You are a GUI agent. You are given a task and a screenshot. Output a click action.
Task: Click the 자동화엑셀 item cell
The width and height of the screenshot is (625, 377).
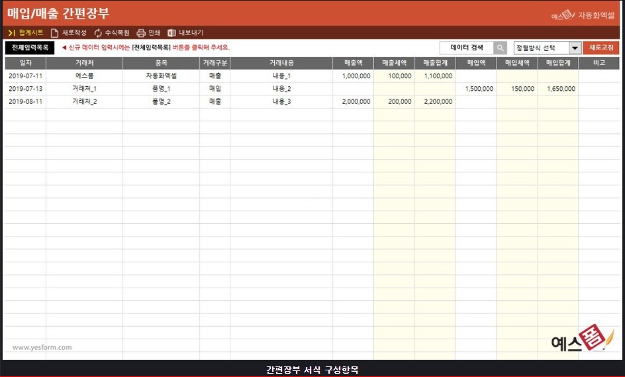[x=161, y=76]
